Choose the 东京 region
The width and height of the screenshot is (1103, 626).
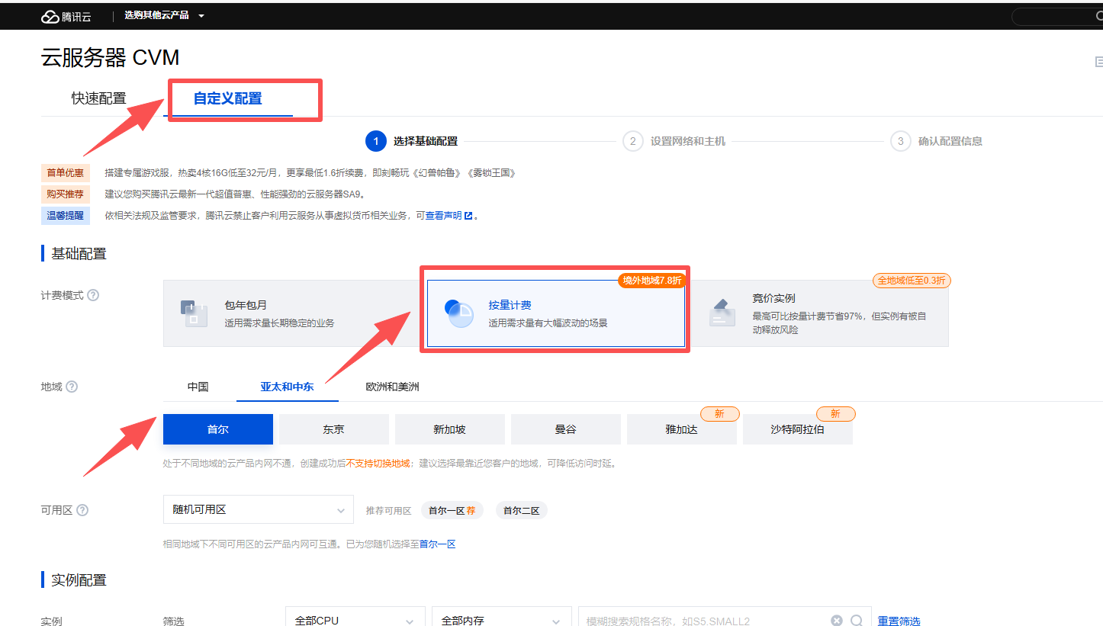click(x=334, y=429)
